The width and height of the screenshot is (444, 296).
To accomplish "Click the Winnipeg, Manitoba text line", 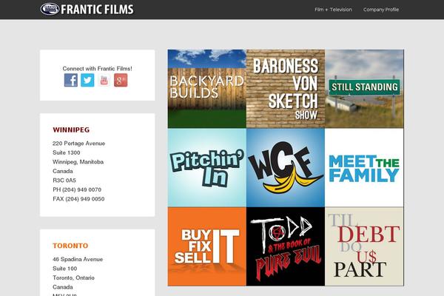I will coord(78,162).
